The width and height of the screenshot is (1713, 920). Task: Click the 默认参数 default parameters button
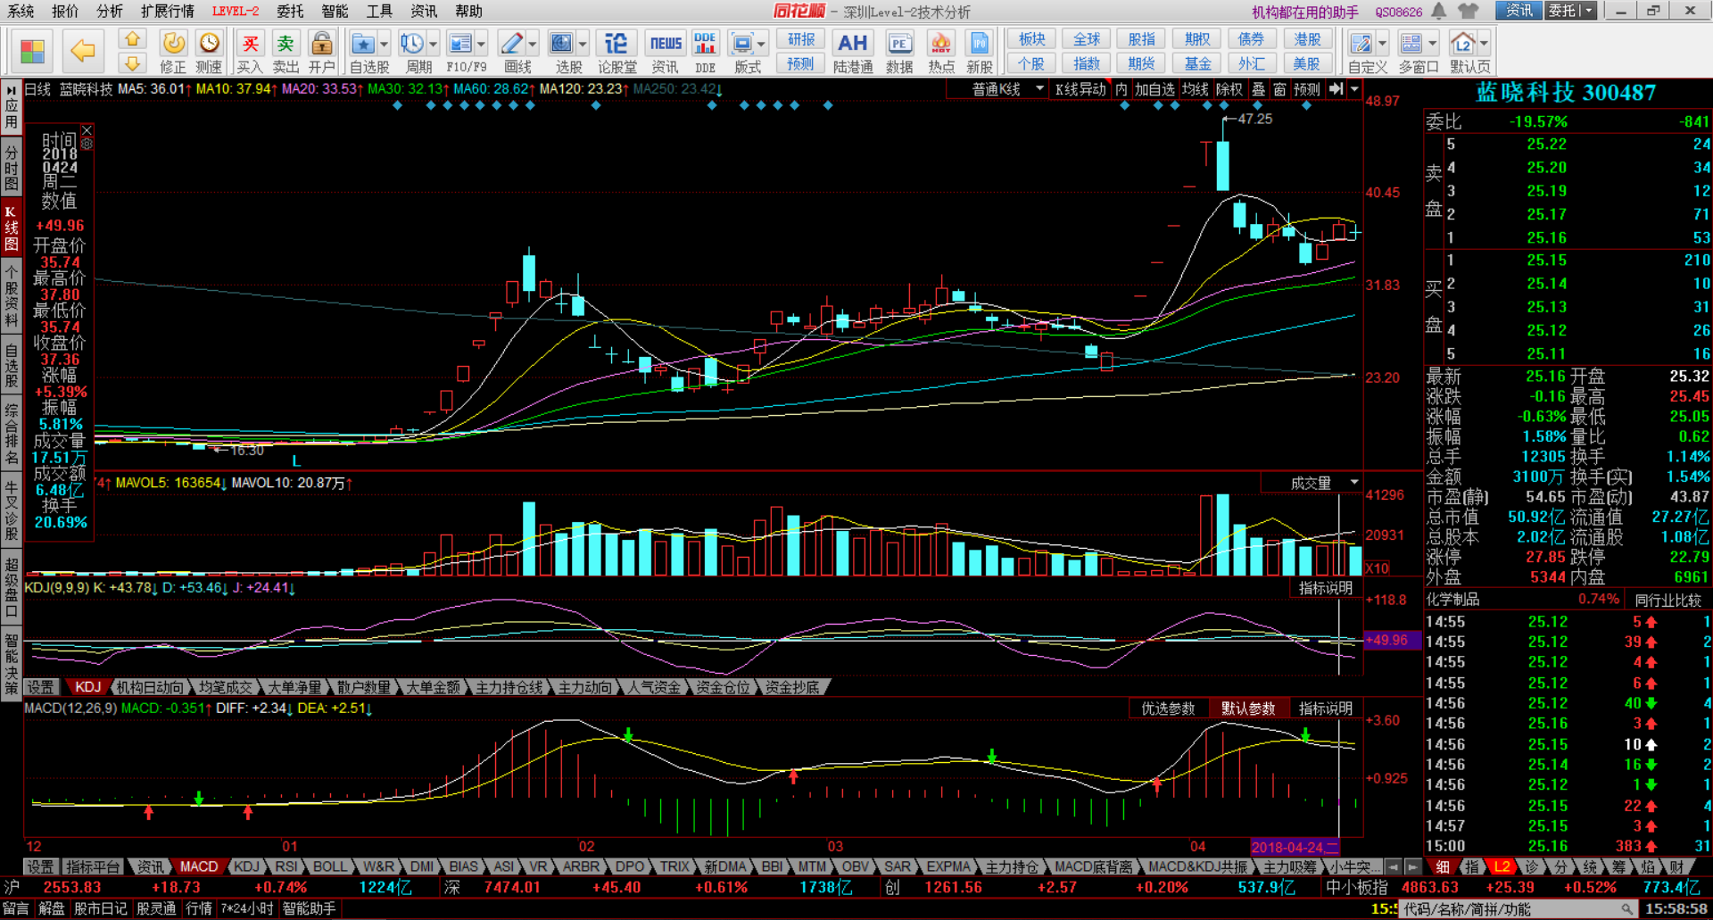point(1248,709)
